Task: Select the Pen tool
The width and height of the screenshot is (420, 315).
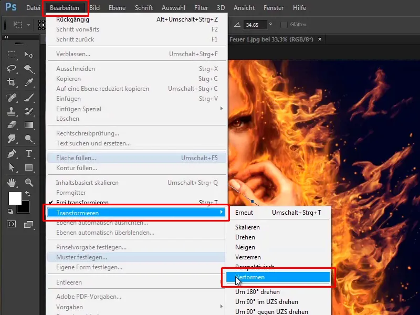Action: coord(12,154)
